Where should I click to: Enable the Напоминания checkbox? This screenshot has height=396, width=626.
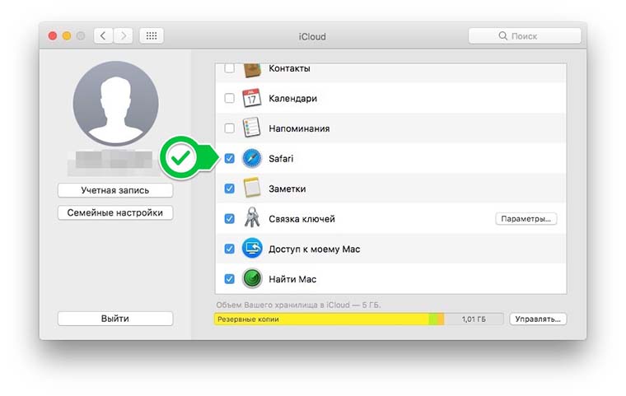[x=229, y=128]
